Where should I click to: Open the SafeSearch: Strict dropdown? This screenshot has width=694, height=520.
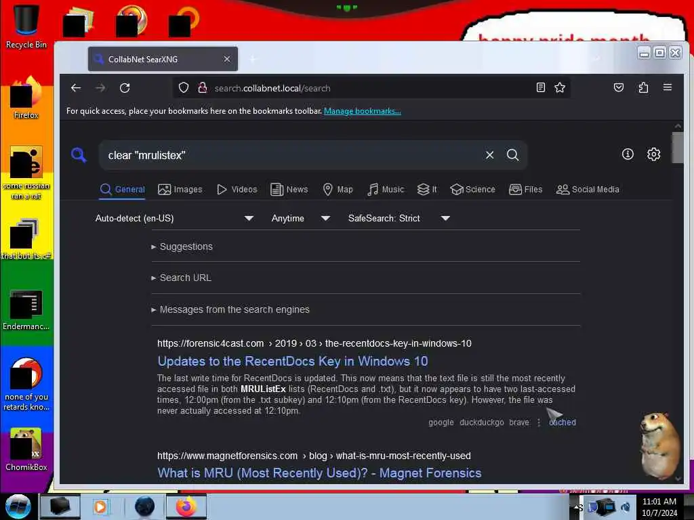click(x=399, y=218)
